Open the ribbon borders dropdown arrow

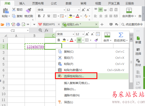58,16
